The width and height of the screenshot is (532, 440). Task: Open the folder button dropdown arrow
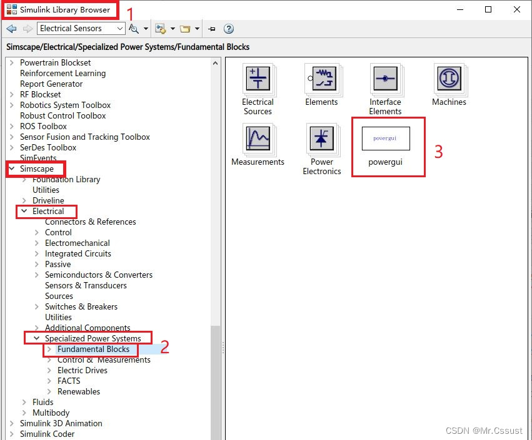[197, 29]
